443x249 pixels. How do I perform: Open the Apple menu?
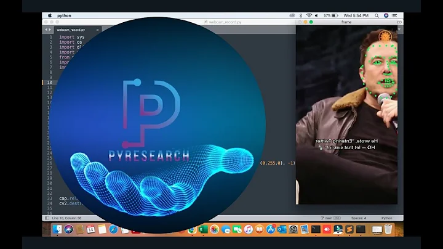tap(50, 15)
